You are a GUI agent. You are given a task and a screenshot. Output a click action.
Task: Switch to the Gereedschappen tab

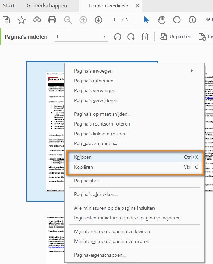[x=47, y=6]
